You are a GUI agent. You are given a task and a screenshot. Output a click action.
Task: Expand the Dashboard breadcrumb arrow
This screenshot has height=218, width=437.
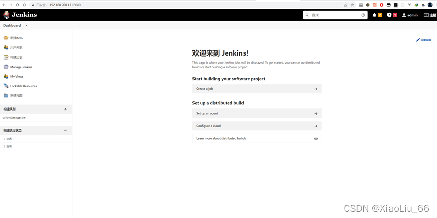coord(26,25)
